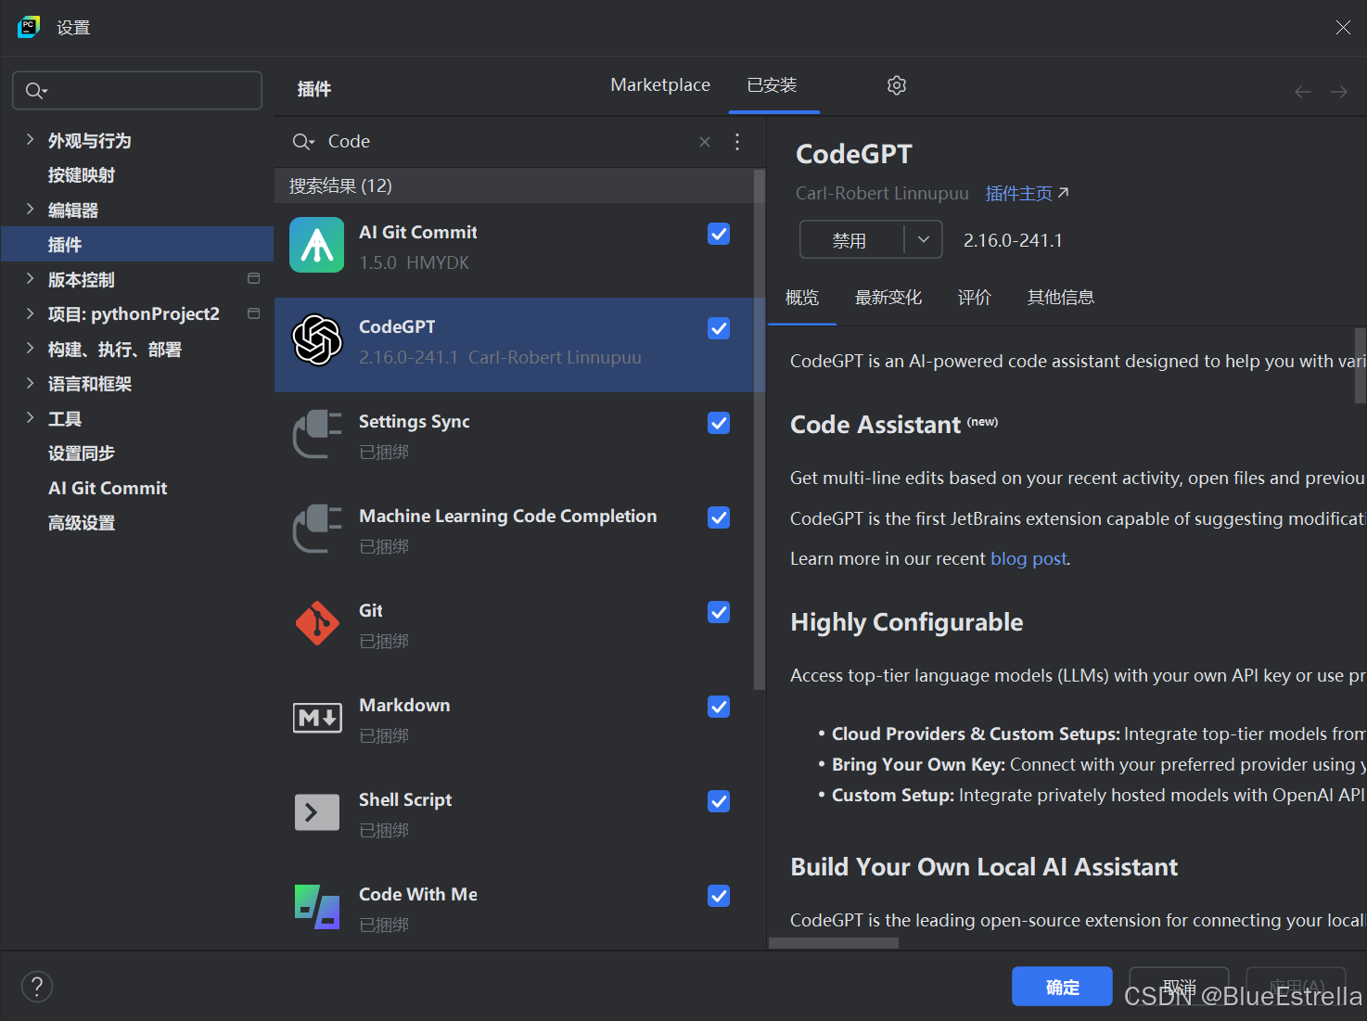Screen dimensions: 1367x1021
Task: Click the plugin list vertical scrollbar
Action: pyautogui.click(x=760, y=429)
